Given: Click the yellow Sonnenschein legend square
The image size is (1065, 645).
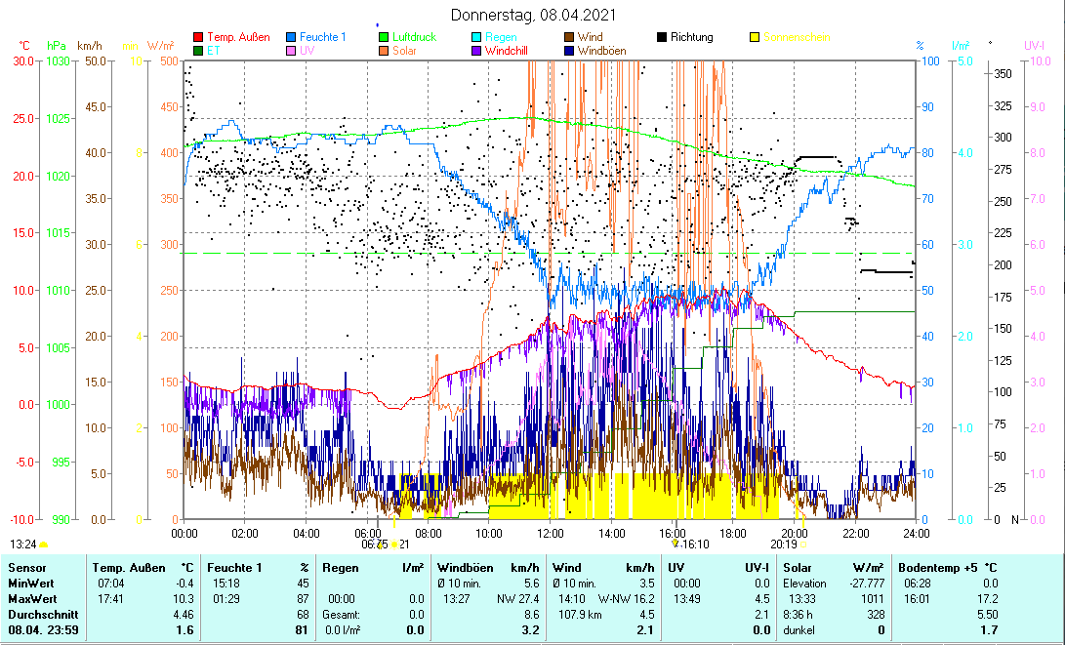Looking at the screenshot, I should coord(756,37).
